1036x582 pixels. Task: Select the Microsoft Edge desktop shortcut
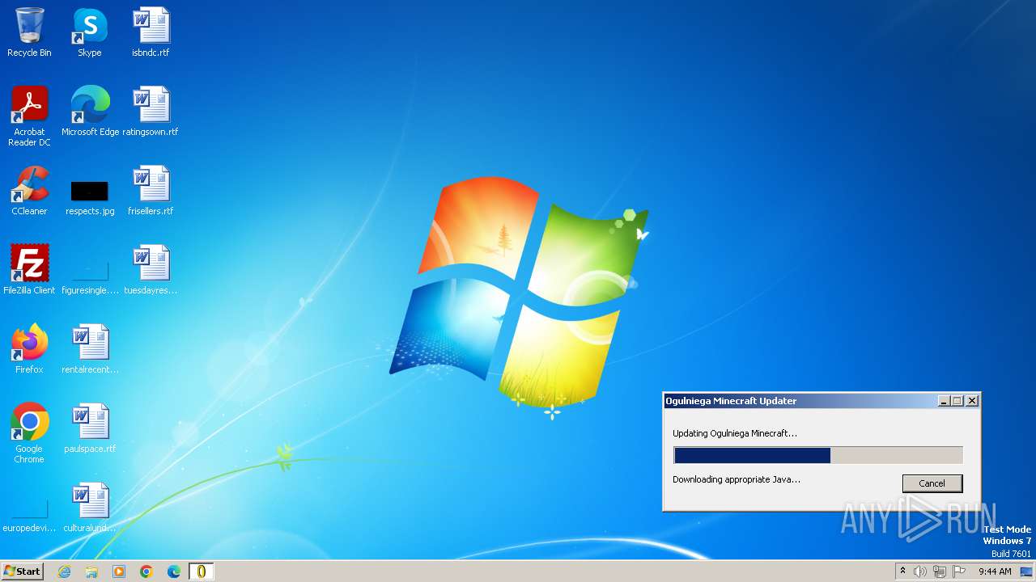[x=90, y=111]
